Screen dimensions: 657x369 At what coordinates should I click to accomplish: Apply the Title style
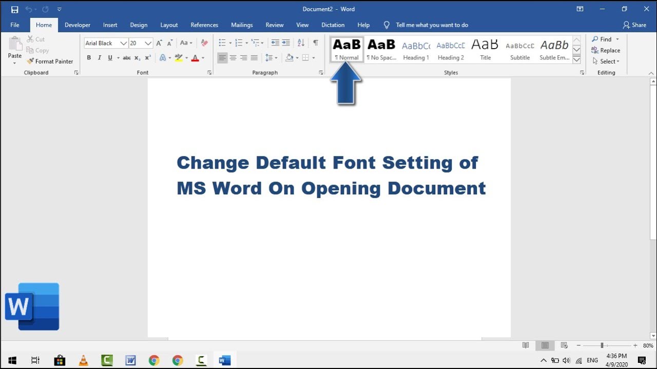486,50
